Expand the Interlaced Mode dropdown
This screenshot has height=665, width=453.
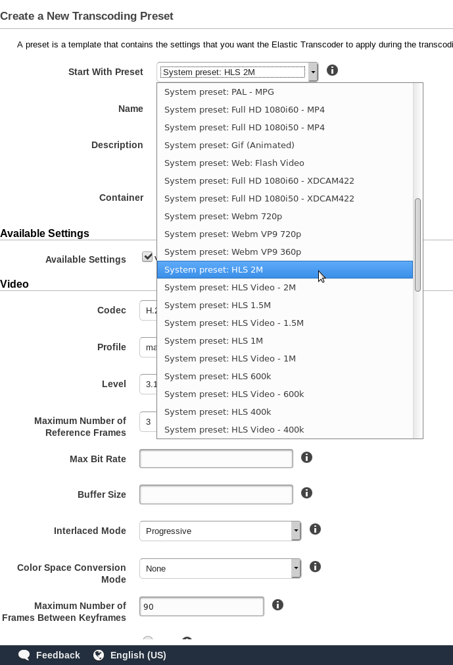296,531
